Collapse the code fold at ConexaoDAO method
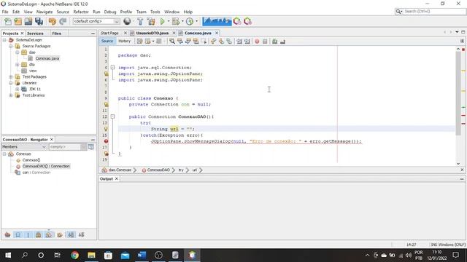The height and width of the screenshot is (262, 467). tap(112, 116)
